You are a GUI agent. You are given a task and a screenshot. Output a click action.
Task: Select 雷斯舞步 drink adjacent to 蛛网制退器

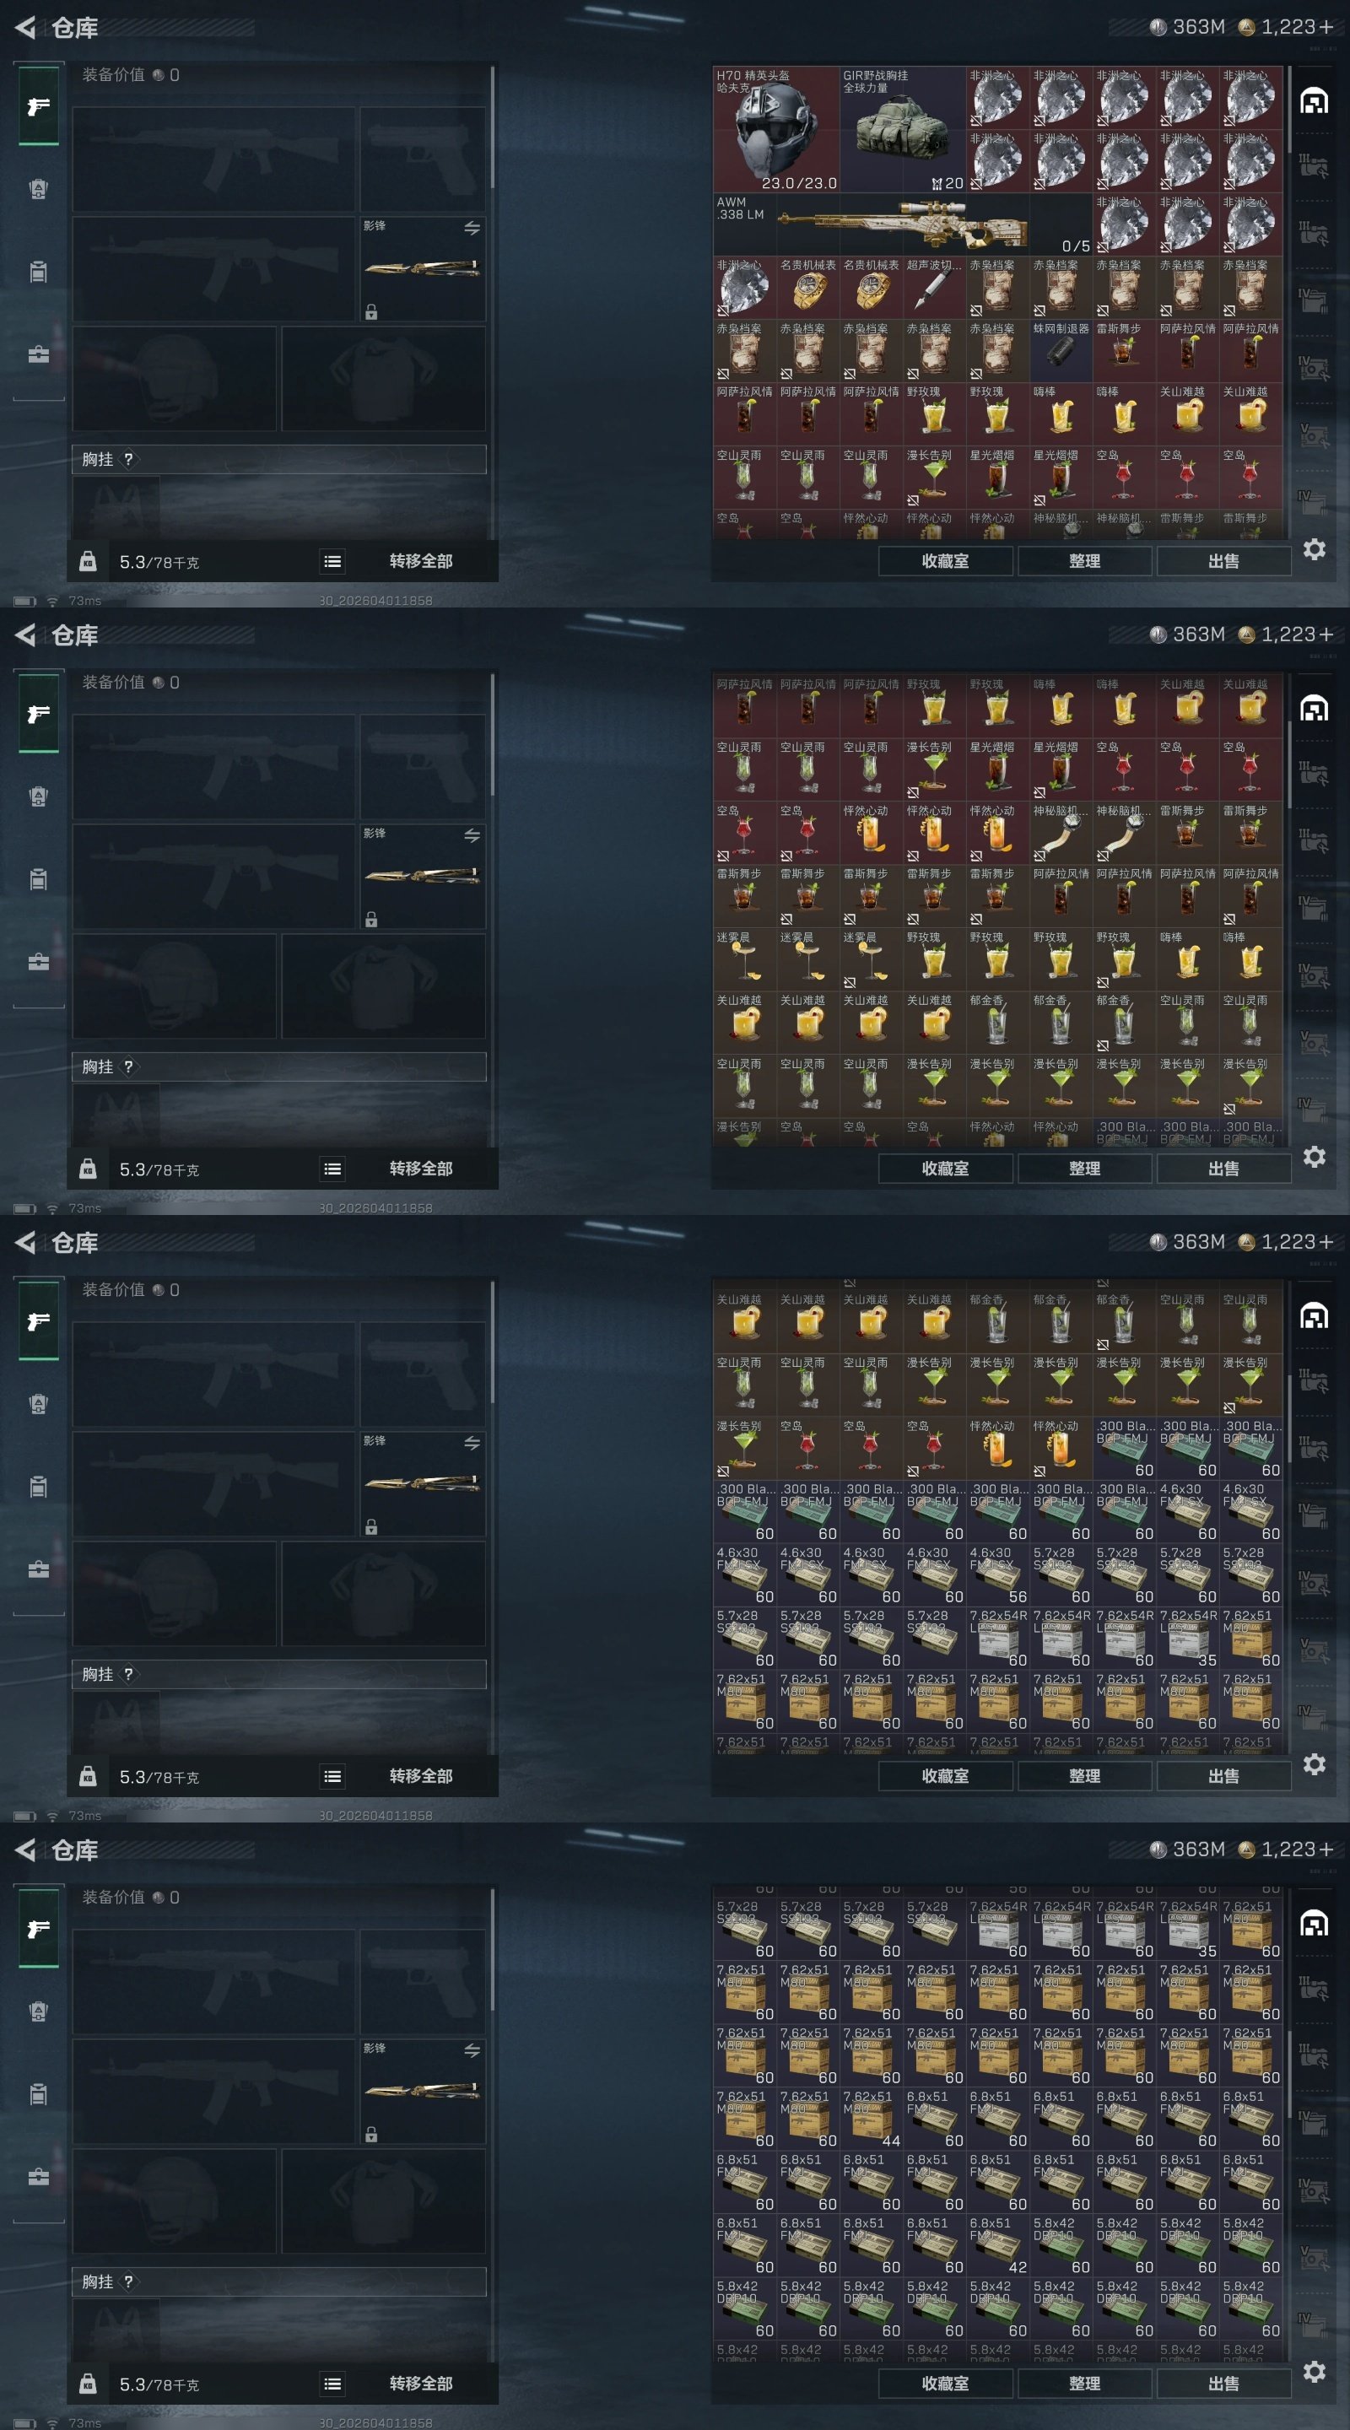pos(1124,351)
